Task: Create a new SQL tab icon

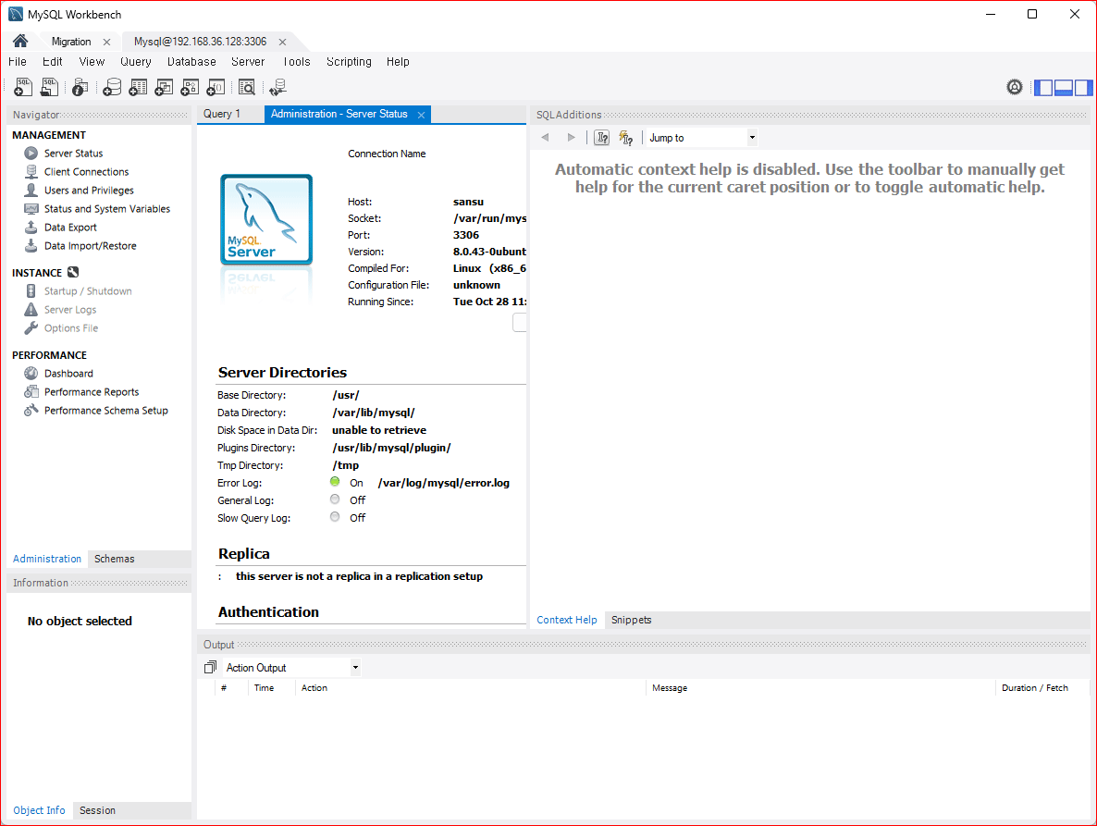Action: pyautogui.click(x=23, y=87)
